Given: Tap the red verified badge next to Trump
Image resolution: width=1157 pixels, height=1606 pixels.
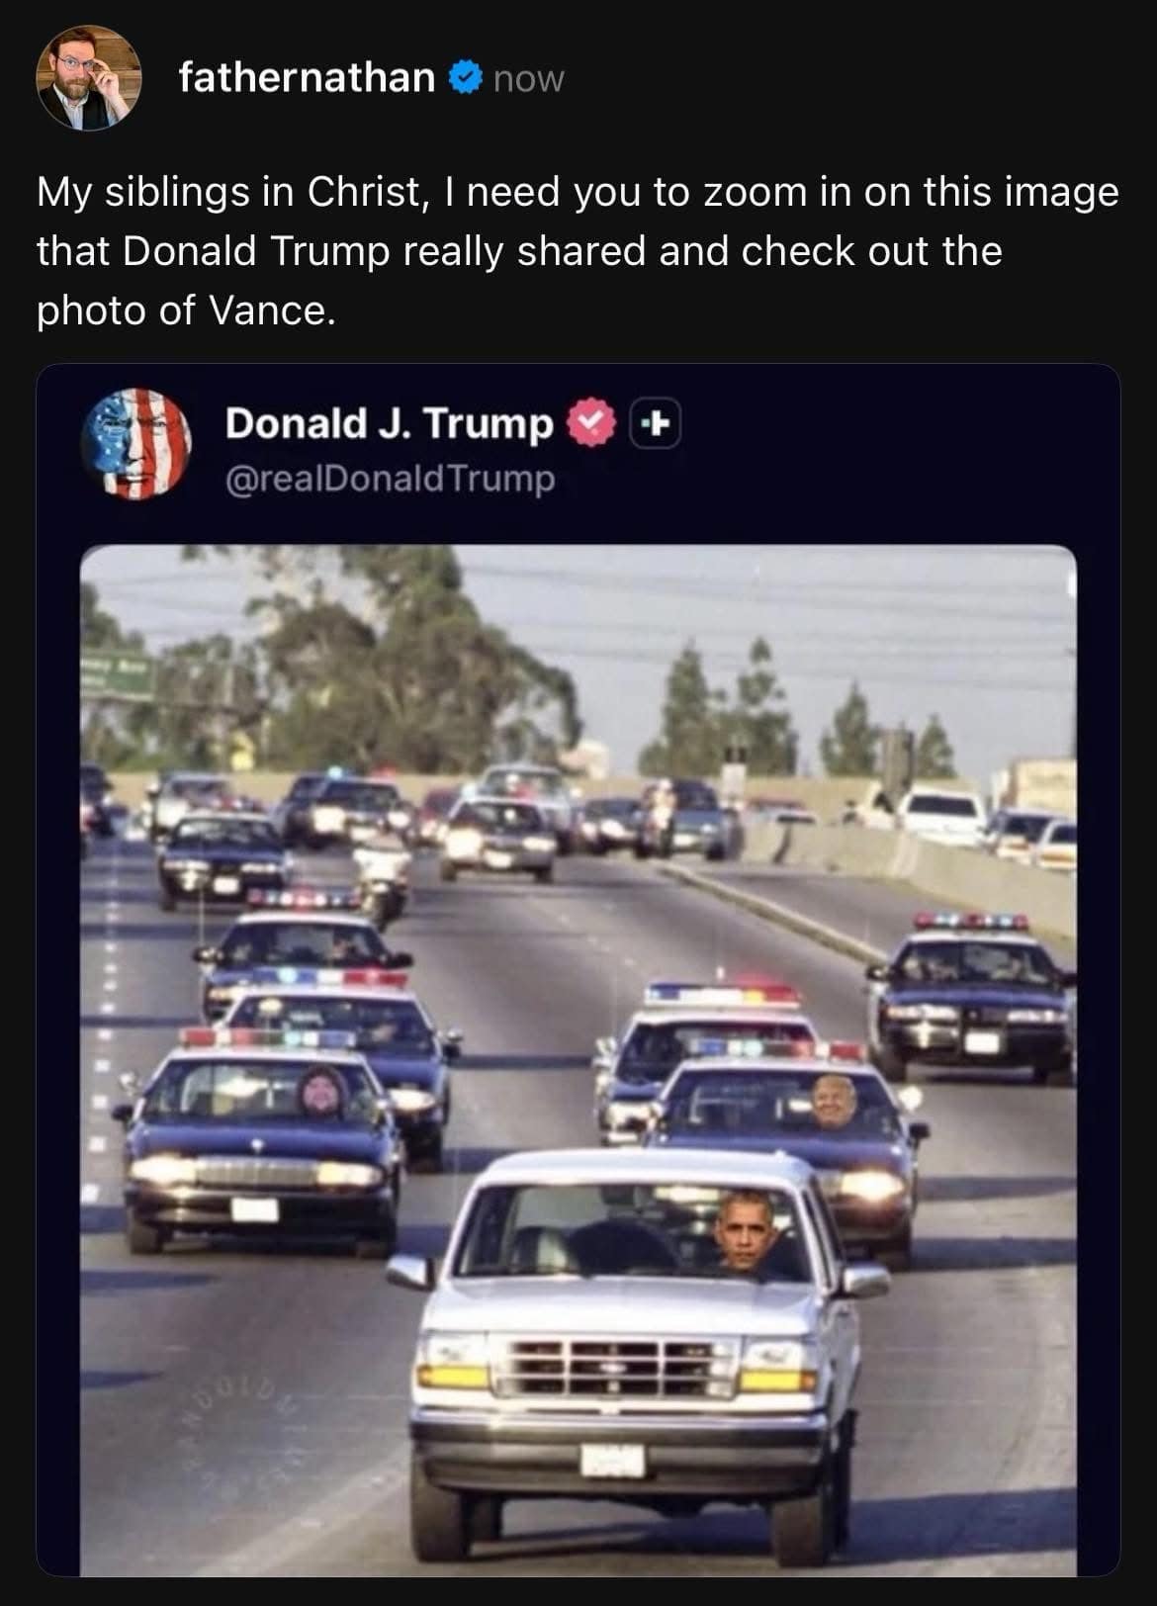Looking at the screenshot, I should 591,424.
